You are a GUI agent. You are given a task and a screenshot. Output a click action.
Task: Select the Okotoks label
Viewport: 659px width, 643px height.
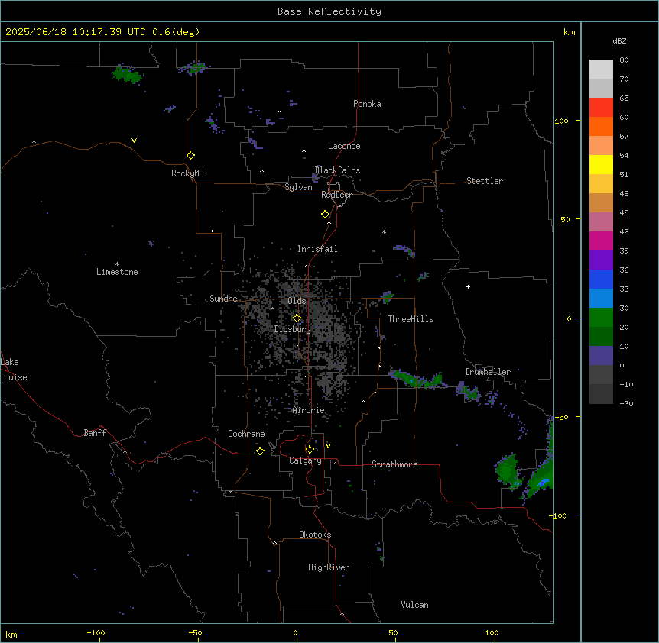click(315, 535)
